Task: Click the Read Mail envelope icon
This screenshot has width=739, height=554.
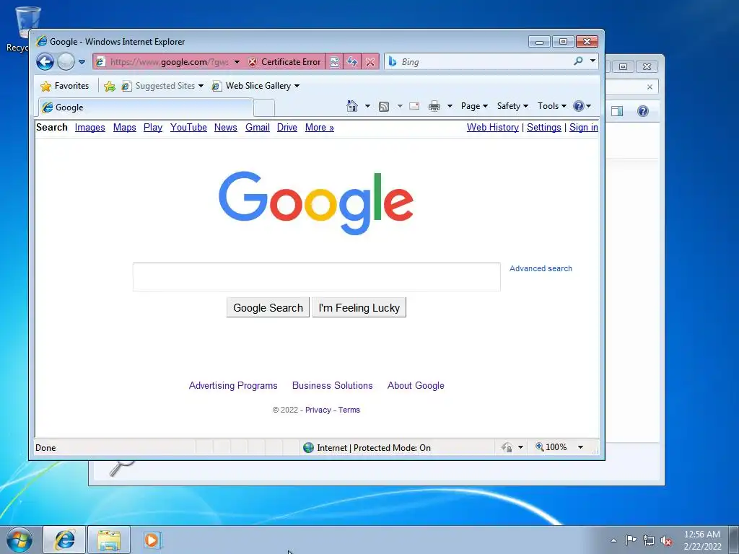Action: tap(414, 106)
